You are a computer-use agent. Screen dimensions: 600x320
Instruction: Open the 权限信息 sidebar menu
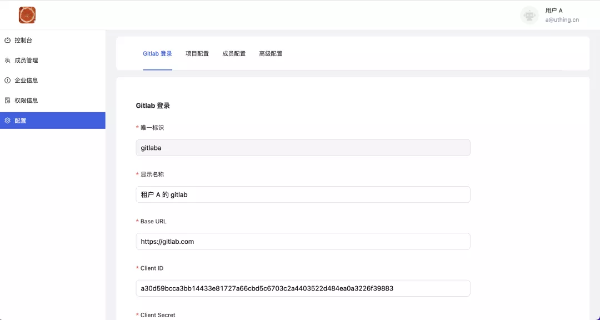pyautogui.click(x=53, y=101)
